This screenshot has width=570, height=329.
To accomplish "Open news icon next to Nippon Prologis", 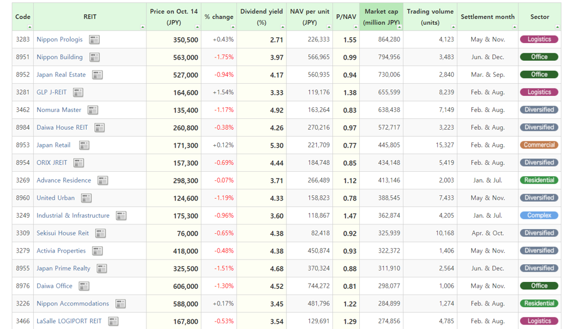I will 95,40.
